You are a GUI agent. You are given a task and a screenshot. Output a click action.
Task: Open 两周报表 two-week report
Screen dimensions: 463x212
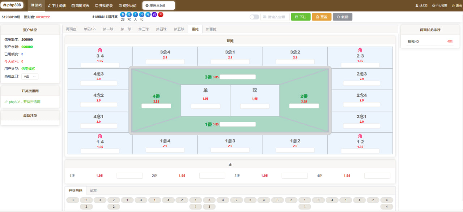tap(80, 6)
